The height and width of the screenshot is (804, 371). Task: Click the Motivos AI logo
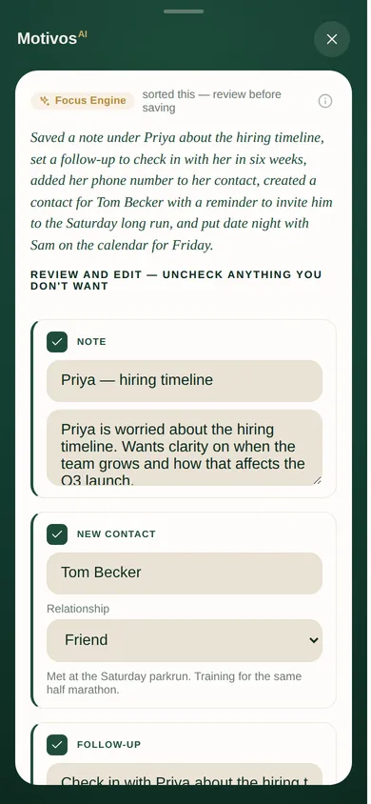tap(52, 38)
